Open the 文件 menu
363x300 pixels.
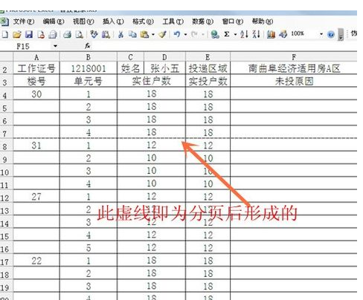24,22
